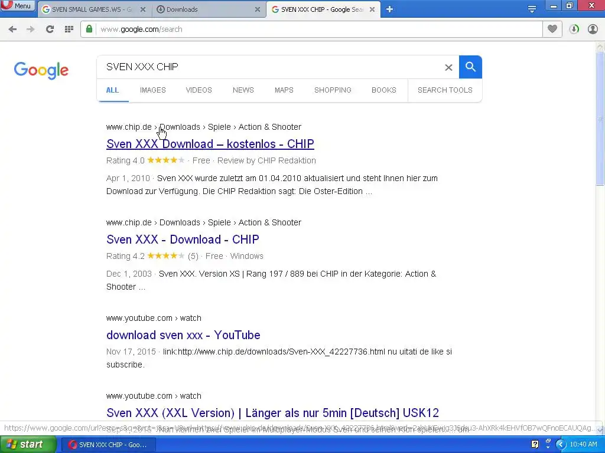Open the Windows start button

pyautogui.click(x=28, y=445)
